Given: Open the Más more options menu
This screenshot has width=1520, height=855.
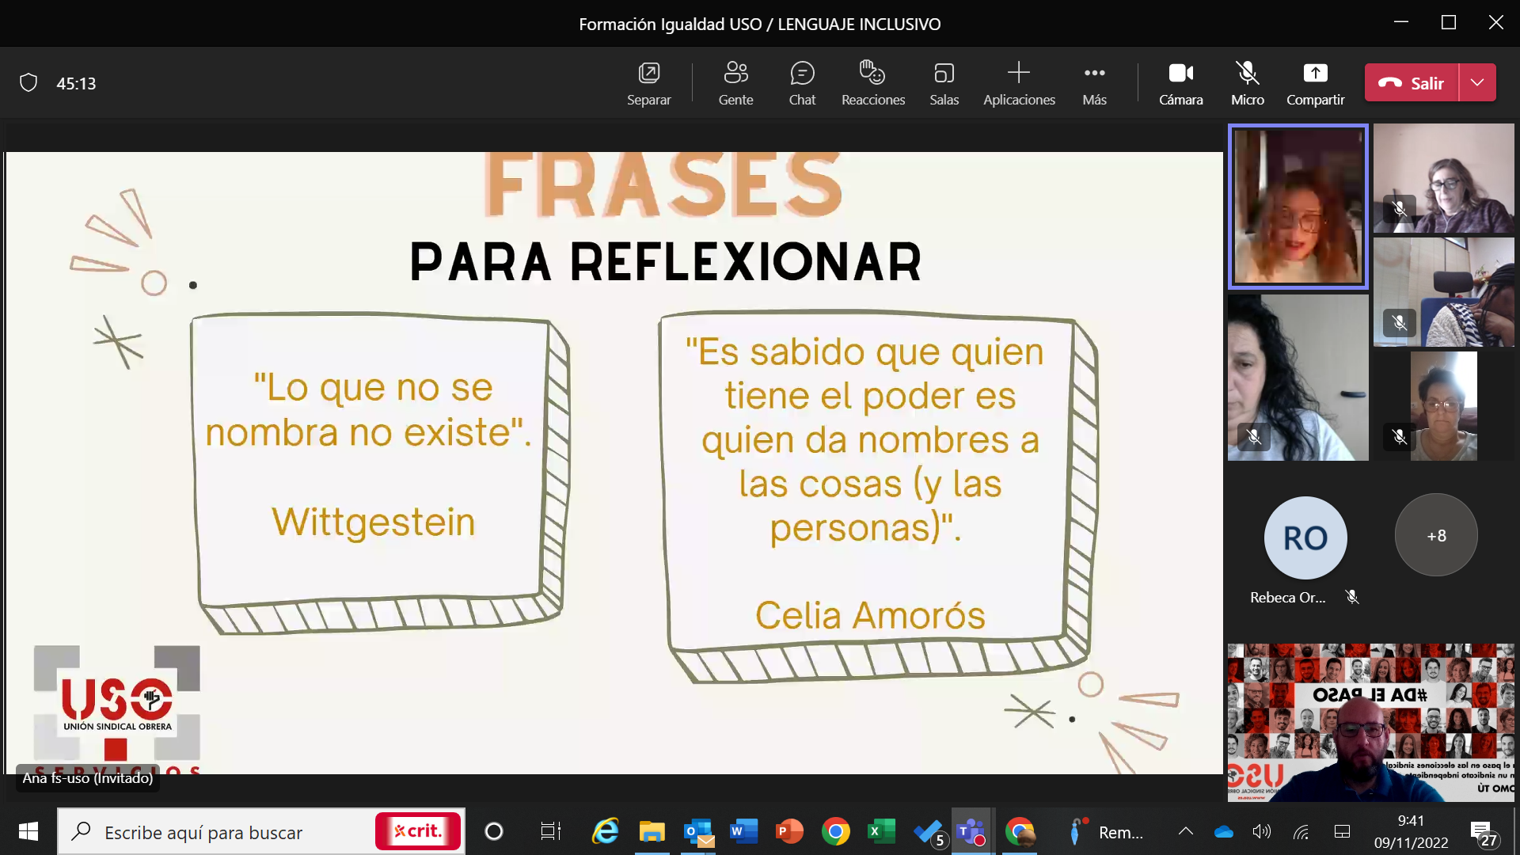Looking at the screenshot, I should click(x=1094, y=82).
